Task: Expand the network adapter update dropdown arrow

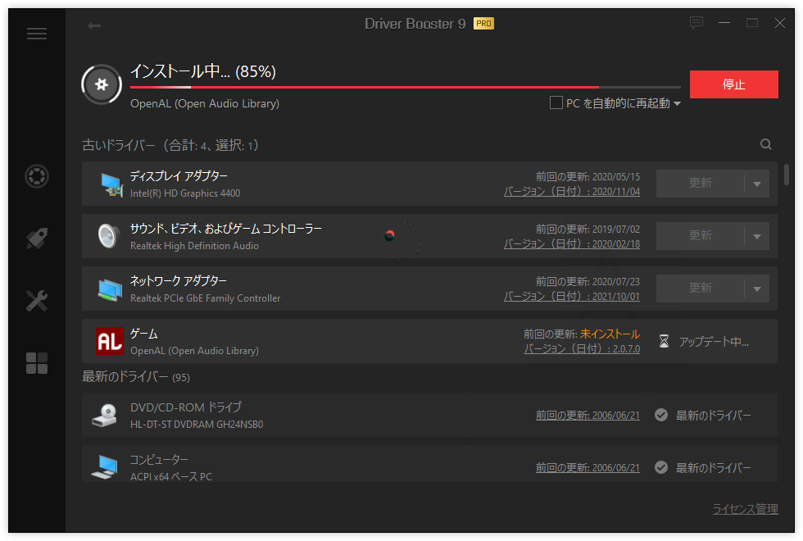Action: pyautogui.click(x=757, y=289)
